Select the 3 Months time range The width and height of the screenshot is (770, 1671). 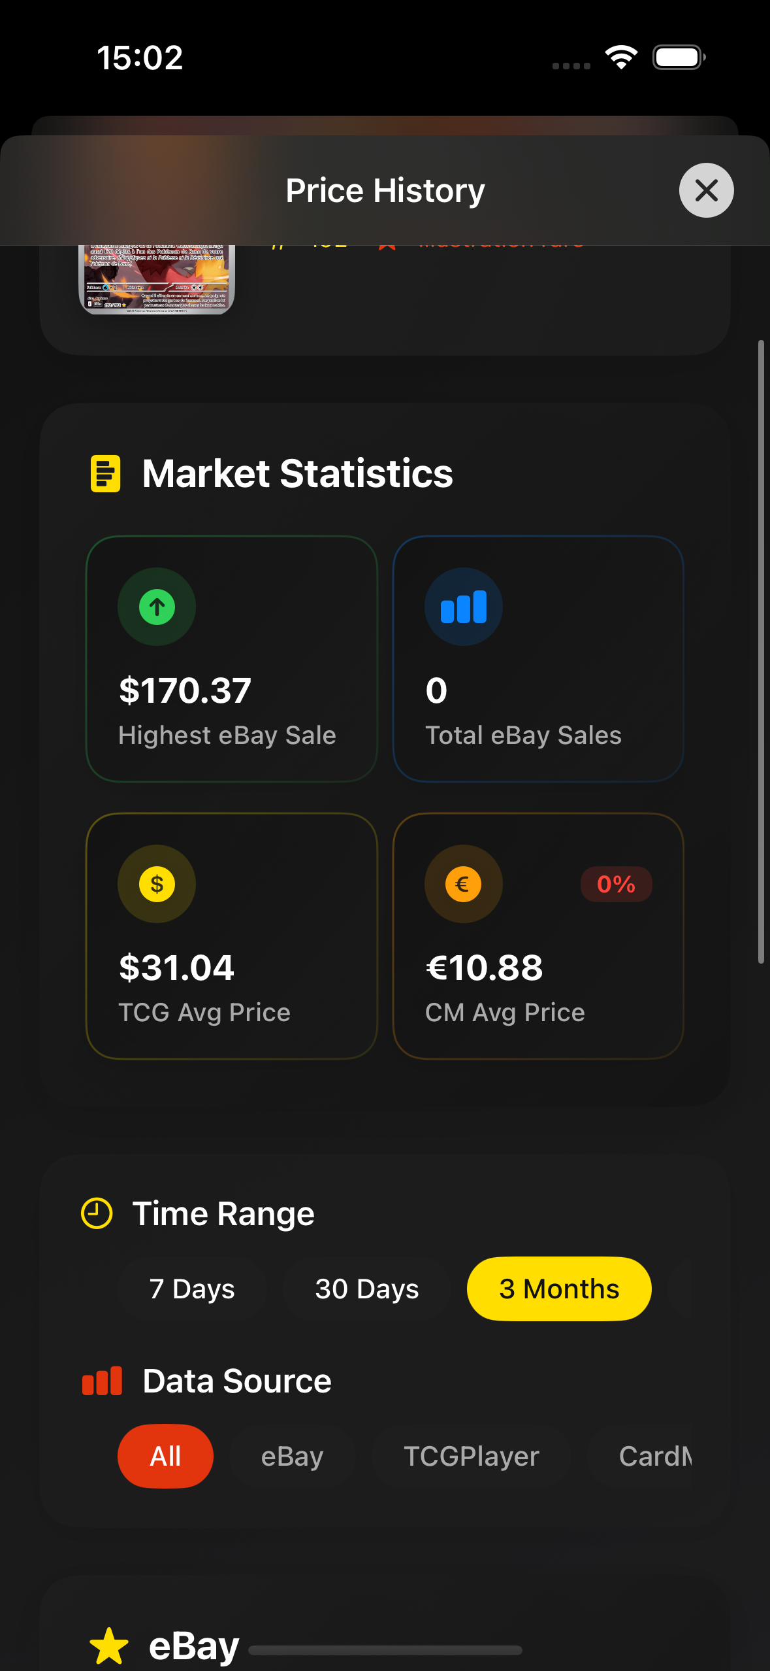pyautogui.click(x=559, y=1289)
